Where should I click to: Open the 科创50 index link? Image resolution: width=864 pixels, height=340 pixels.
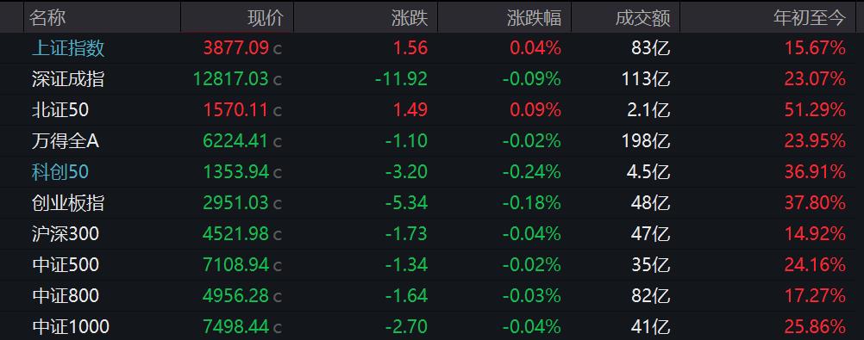pyautogui.click(x=60, y=172)
